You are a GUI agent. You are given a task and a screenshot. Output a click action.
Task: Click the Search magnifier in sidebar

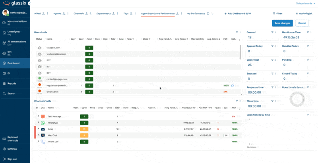tap(4, 94)
